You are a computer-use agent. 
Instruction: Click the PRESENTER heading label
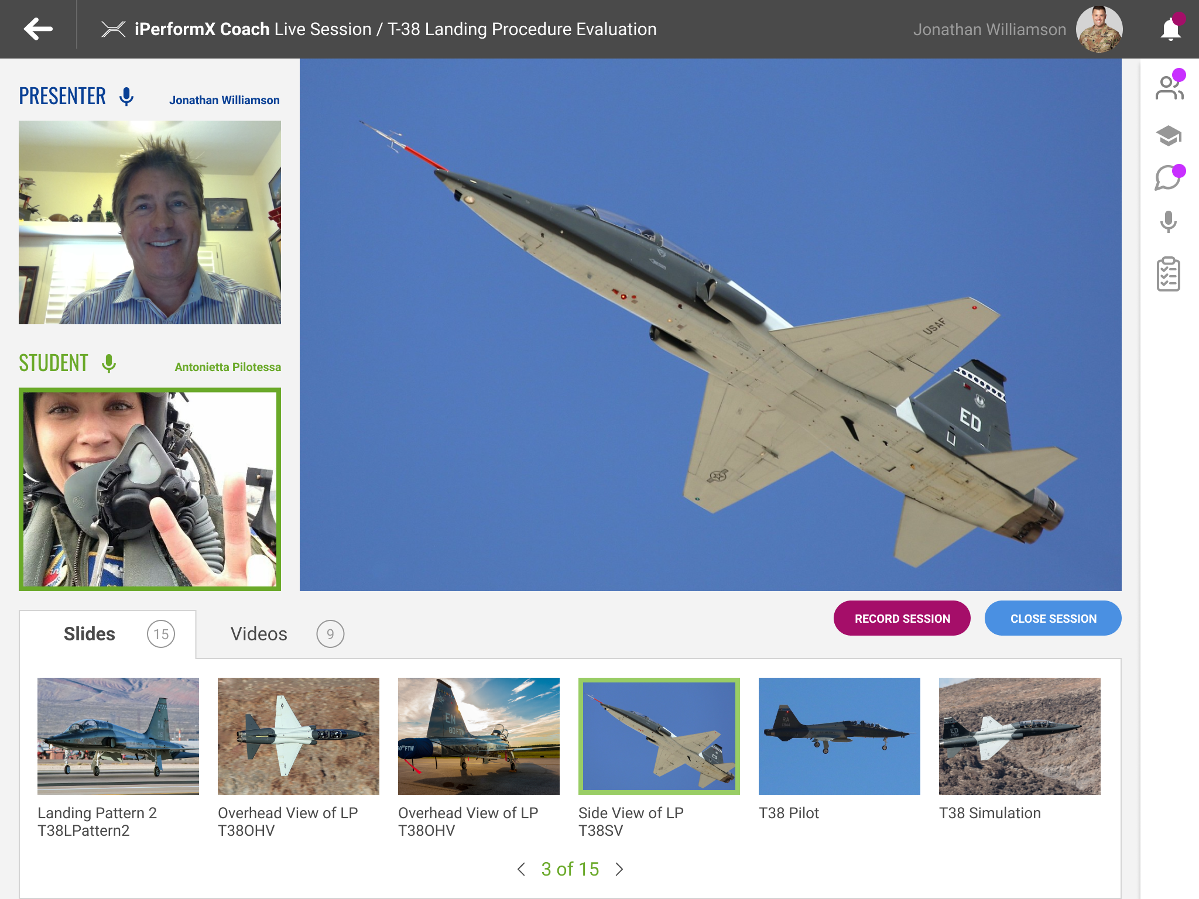62,96
